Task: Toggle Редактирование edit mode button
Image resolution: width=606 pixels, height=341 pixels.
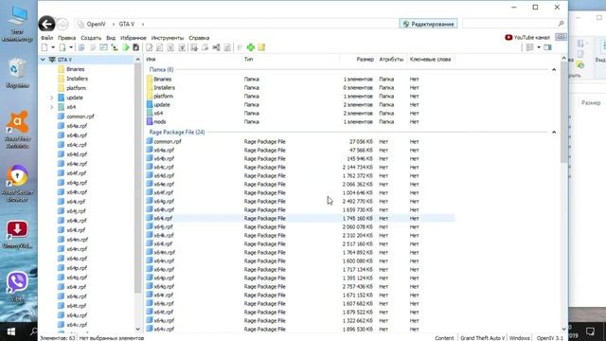Action: pos(428,24)
